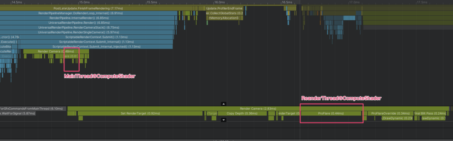Select ProFlare (0.44ms) render thread bar
Viewport: 453px width, 141px height.
click(x=331, y=113)
